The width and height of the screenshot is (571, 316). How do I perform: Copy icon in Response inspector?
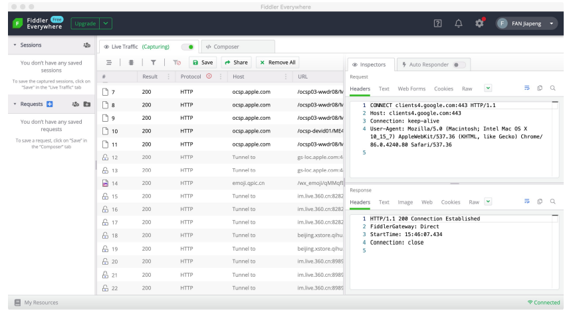tap(540, 201)
